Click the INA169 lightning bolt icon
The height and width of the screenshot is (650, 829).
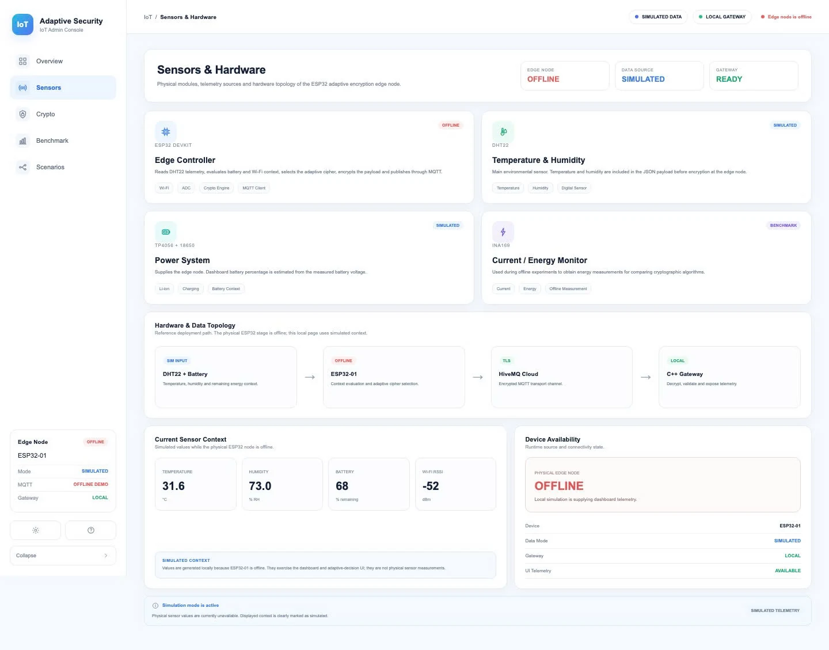[x=503, y=232]
